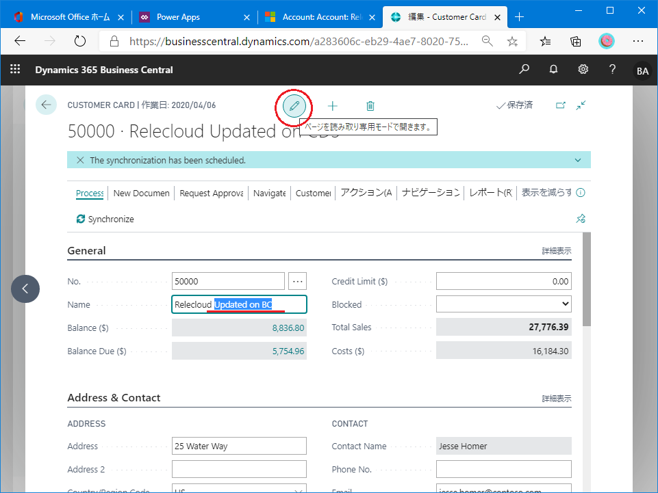Switch to Account: Account browser tab
Screen dimensions: 658x493
[319, 17]
